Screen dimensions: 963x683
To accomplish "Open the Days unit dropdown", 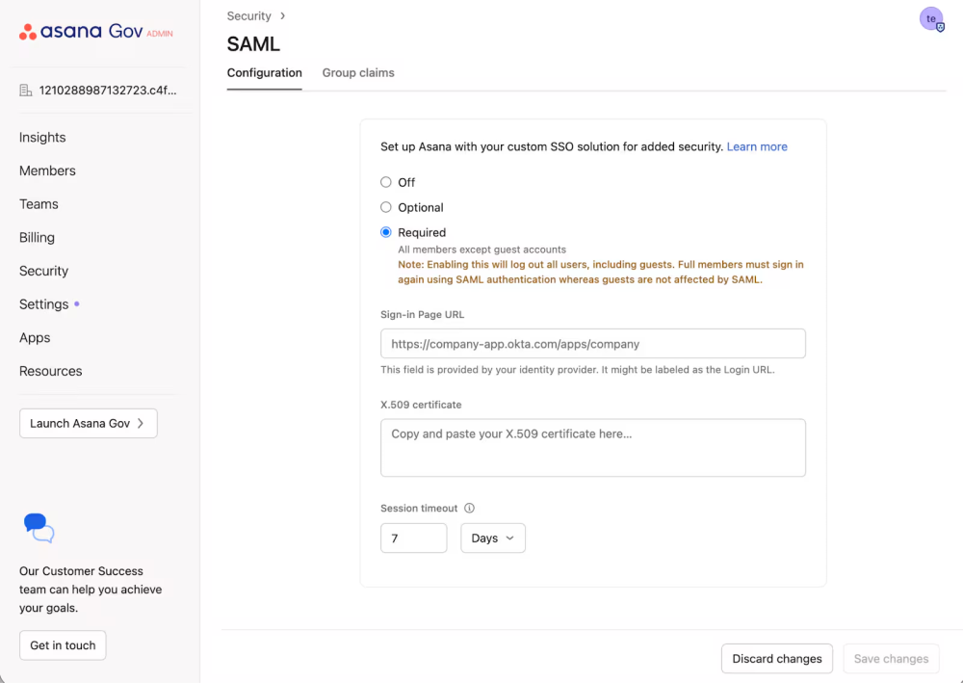I will [x=493, y=539].
